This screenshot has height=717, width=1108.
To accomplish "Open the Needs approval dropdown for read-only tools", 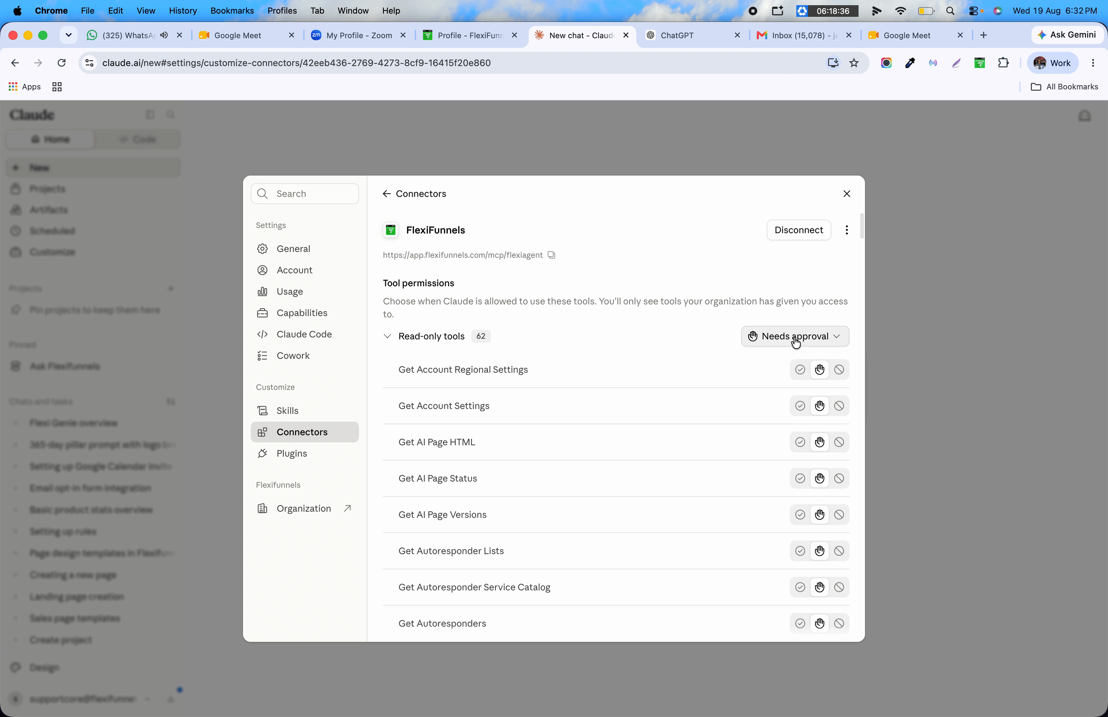I will coord(795,336).
